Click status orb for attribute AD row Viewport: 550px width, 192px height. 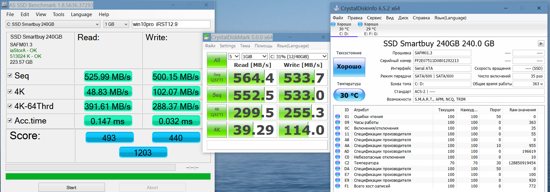pyautogui.click(x=338, y=151)
